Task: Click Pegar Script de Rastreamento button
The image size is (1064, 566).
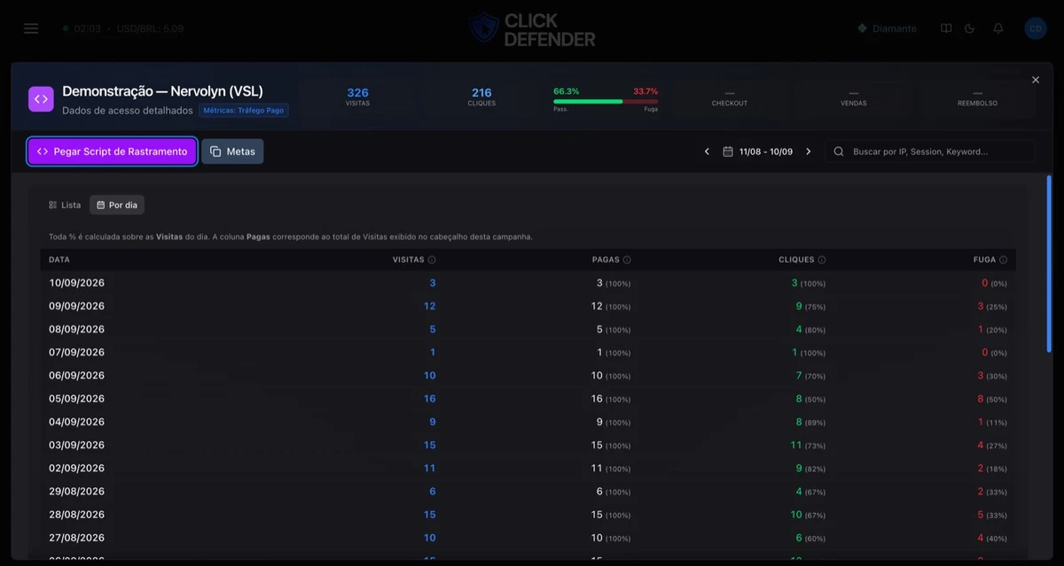Action: click(112, 151)
